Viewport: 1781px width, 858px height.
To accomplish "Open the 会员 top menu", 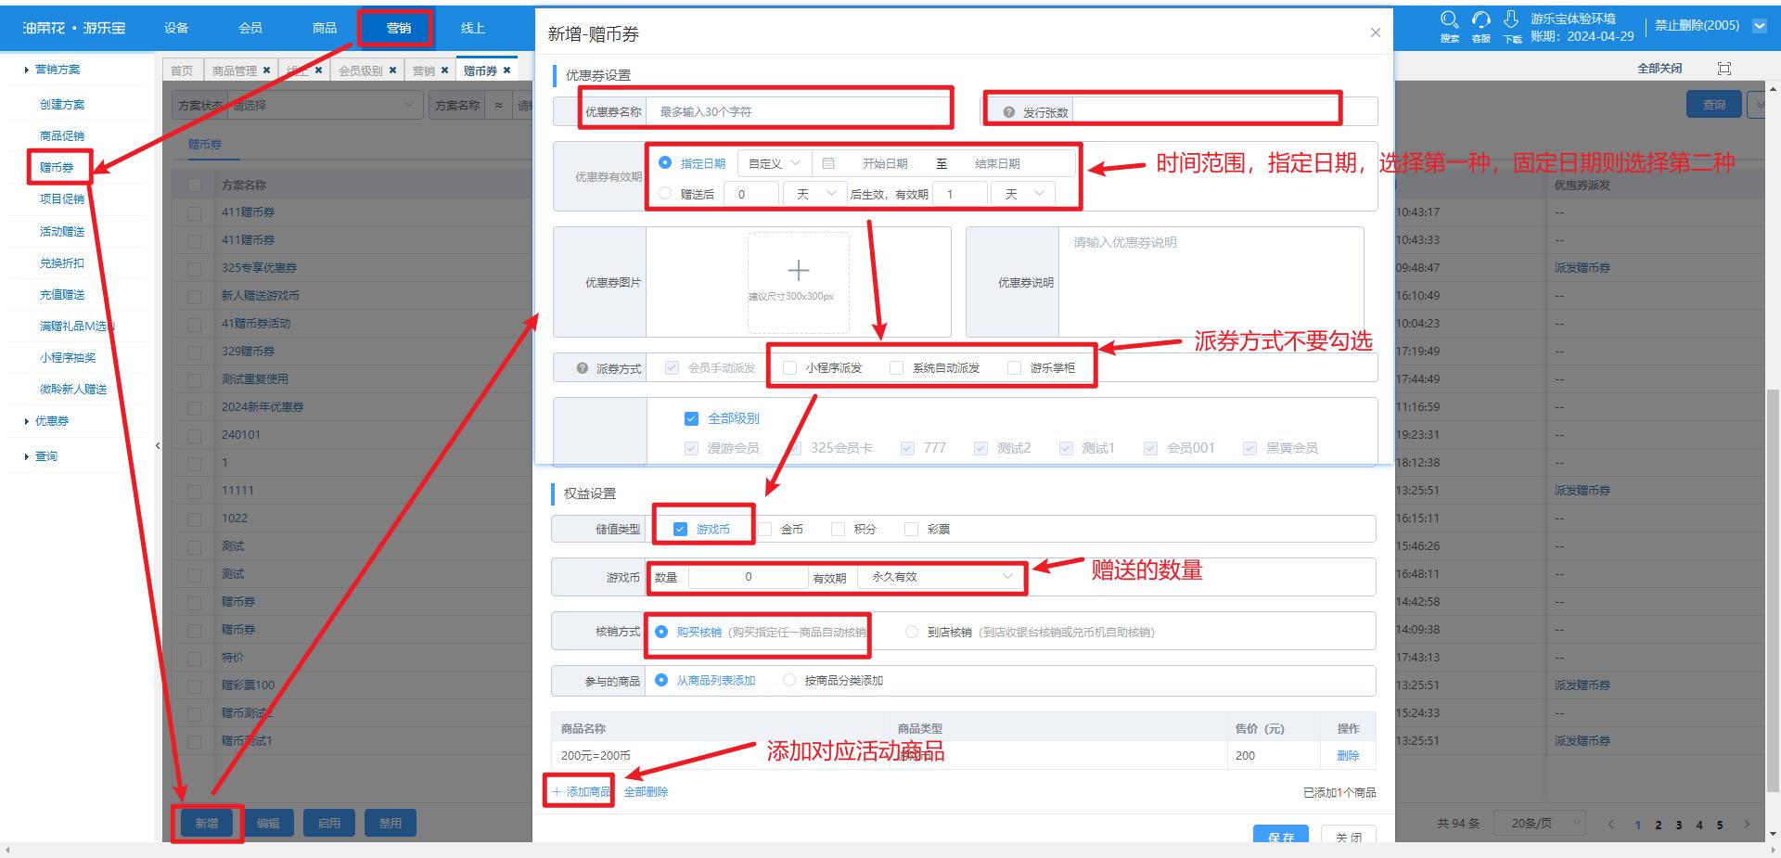I will click(x=250, y=28).
